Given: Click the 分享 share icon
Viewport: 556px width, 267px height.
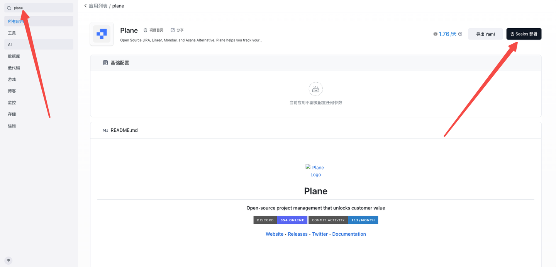Looking at the screenshot, I should point(173,30).
